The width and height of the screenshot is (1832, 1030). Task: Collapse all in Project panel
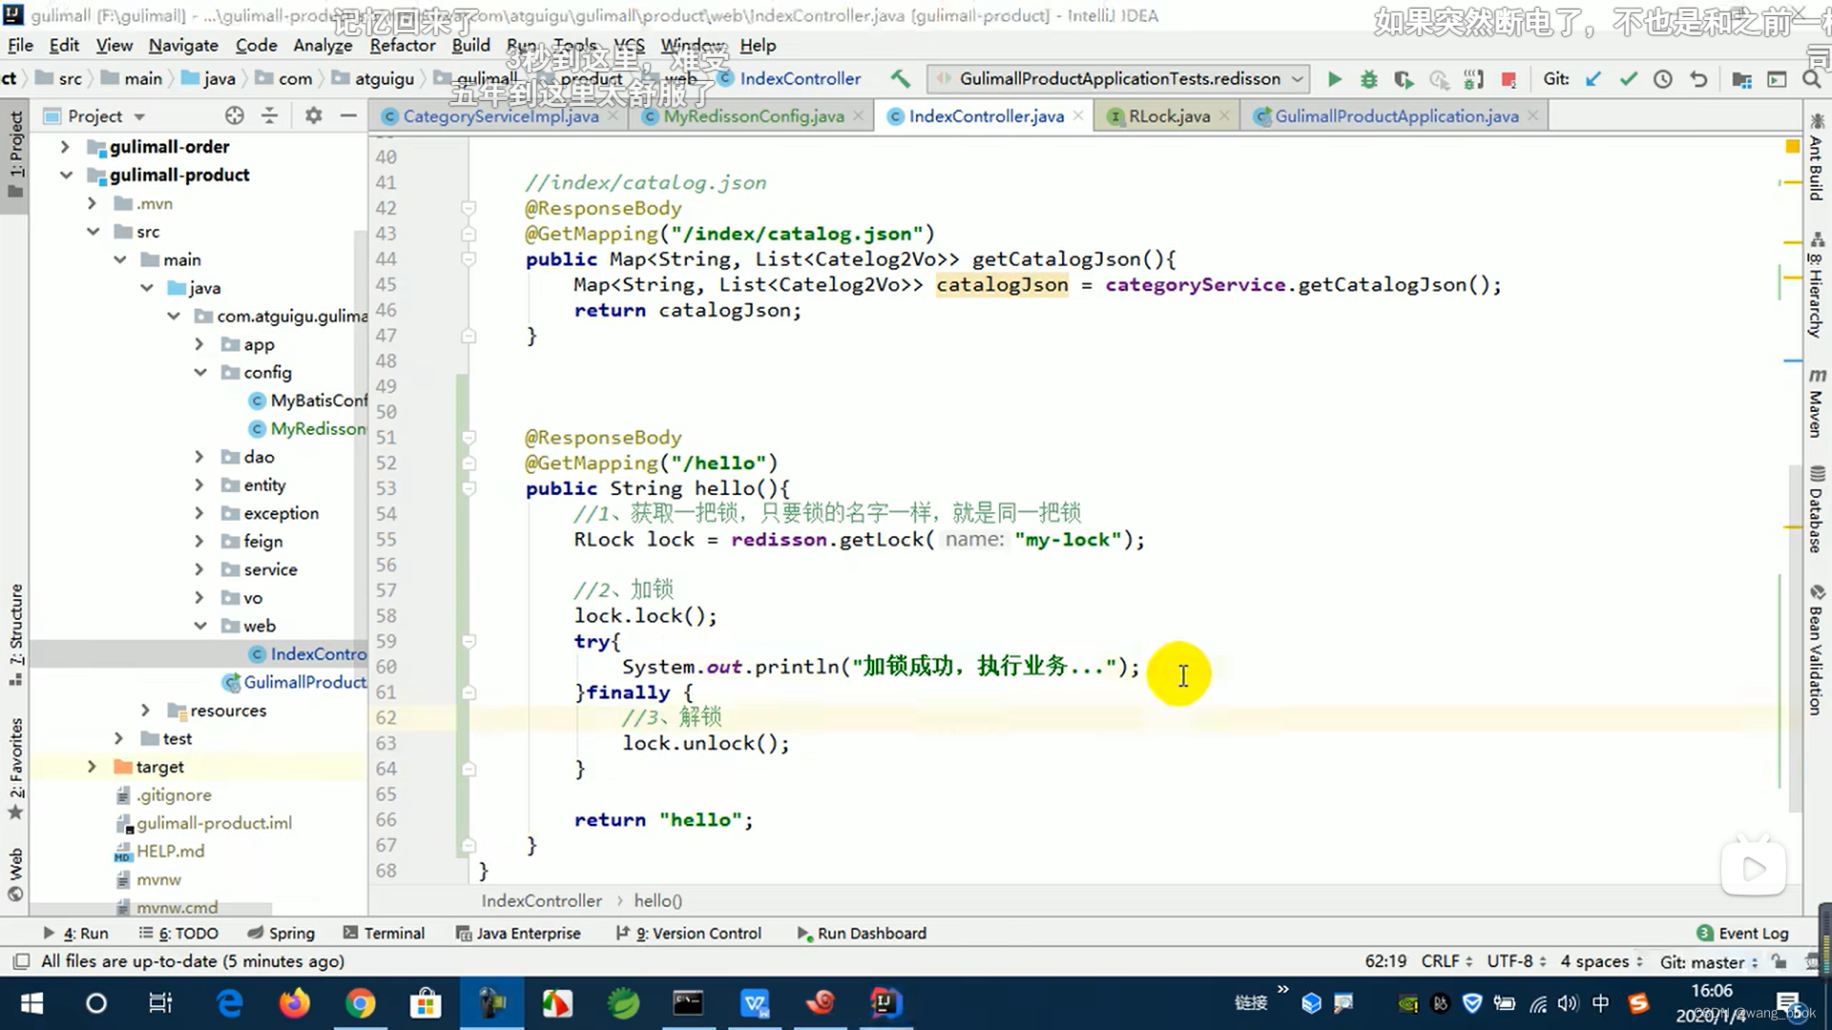[270, 115]
